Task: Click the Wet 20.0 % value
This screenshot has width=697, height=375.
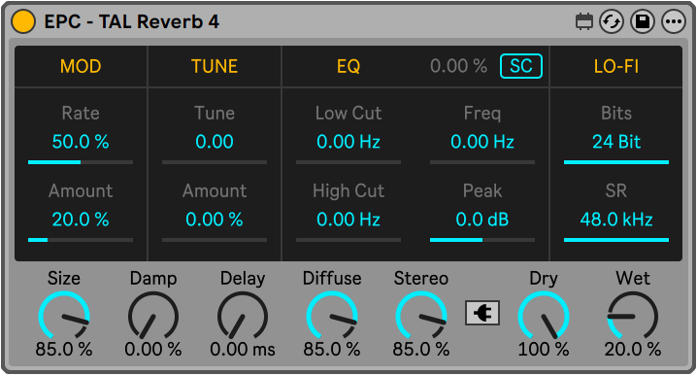Action: point(633,349)
